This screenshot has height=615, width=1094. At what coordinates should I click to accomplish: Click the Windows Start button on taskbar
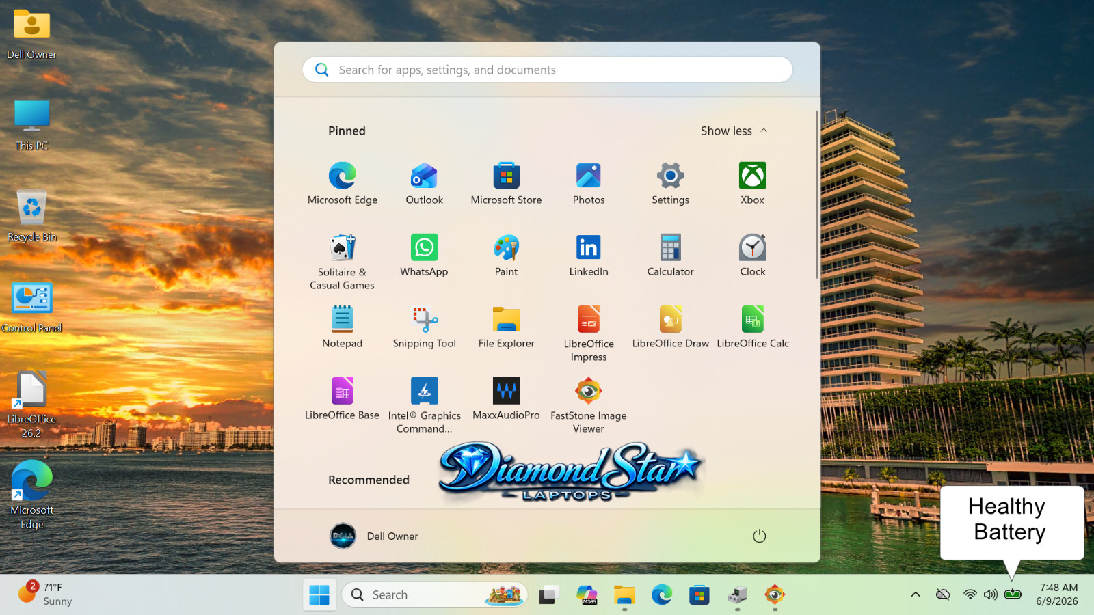pyautogui.click(x=319, y=595)
